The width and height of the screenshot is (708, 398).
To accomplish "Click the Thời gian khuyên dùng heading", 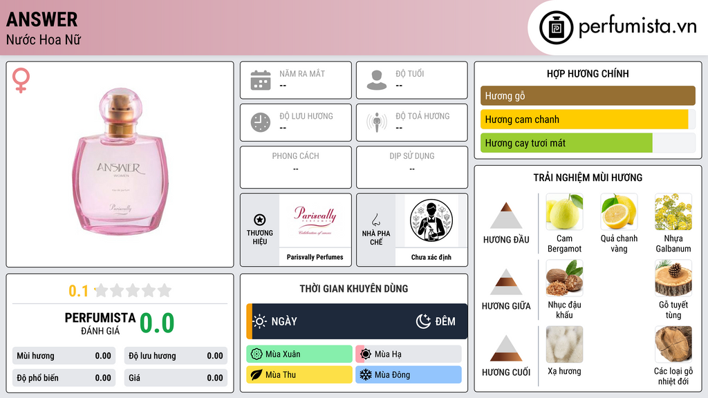I will click(354, 289).
